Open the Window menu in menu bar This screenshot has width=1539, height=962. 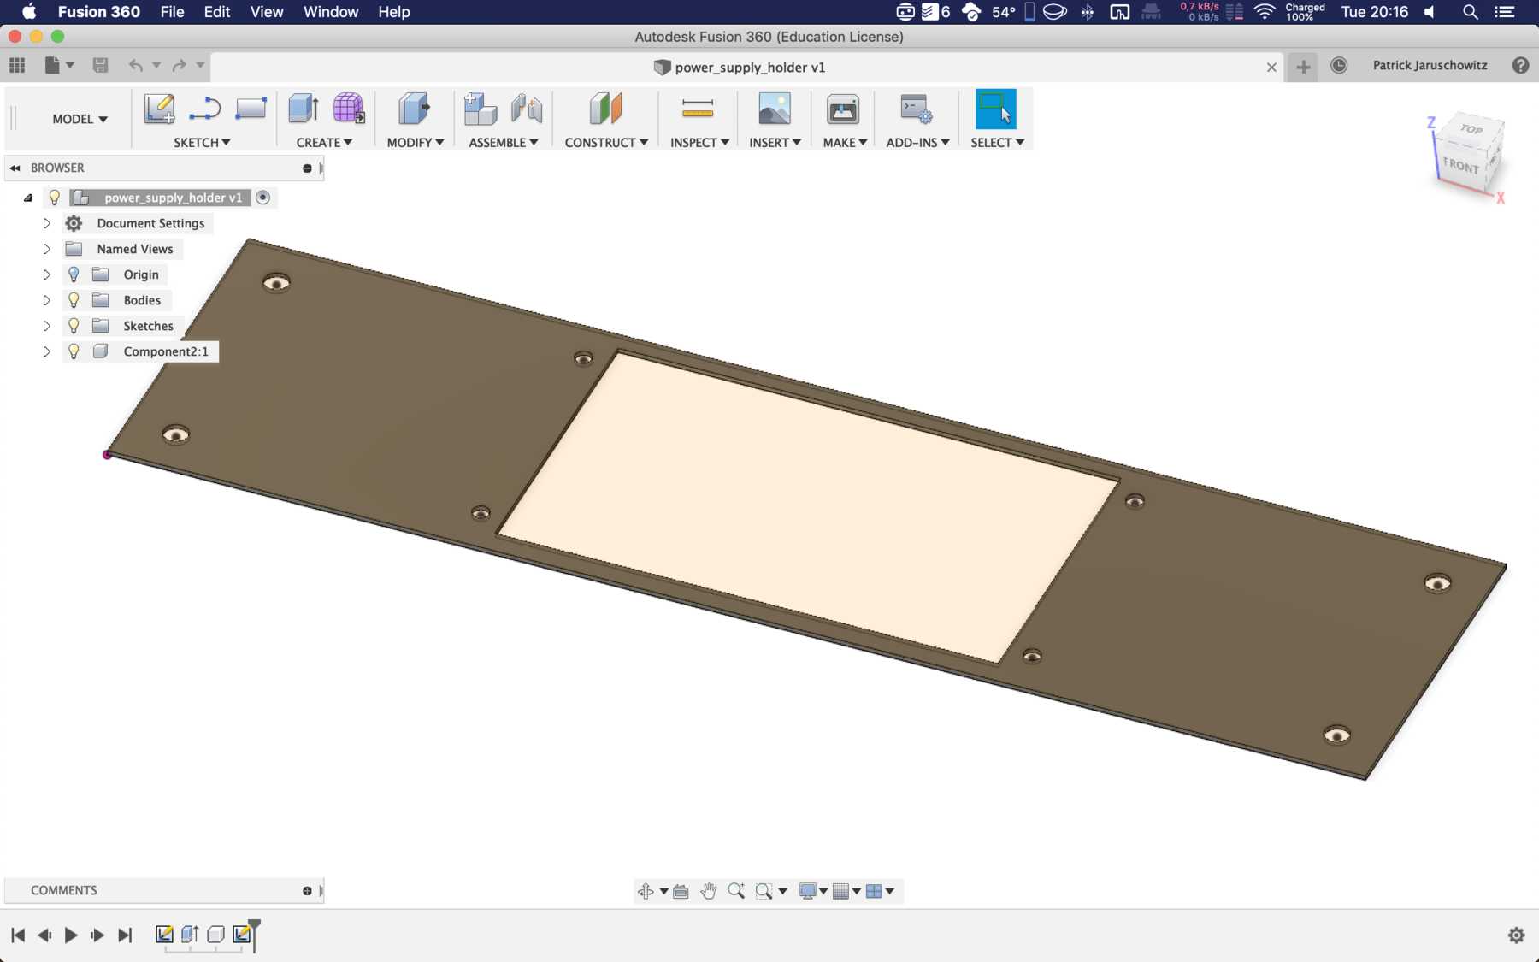pos(331,12)
